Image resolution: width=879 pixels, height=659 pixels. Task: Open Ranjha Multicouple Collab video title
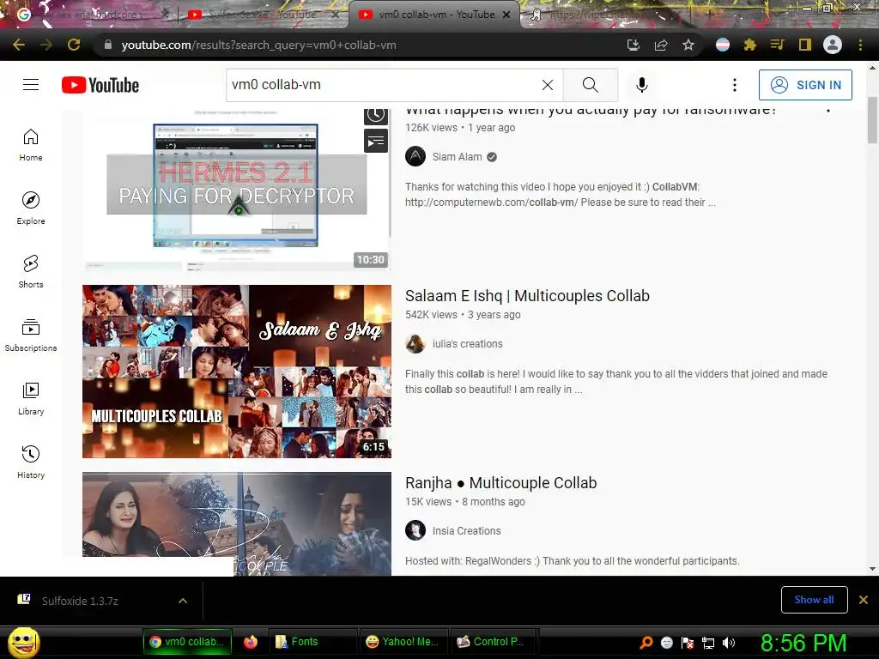click(x=501, y=482)
